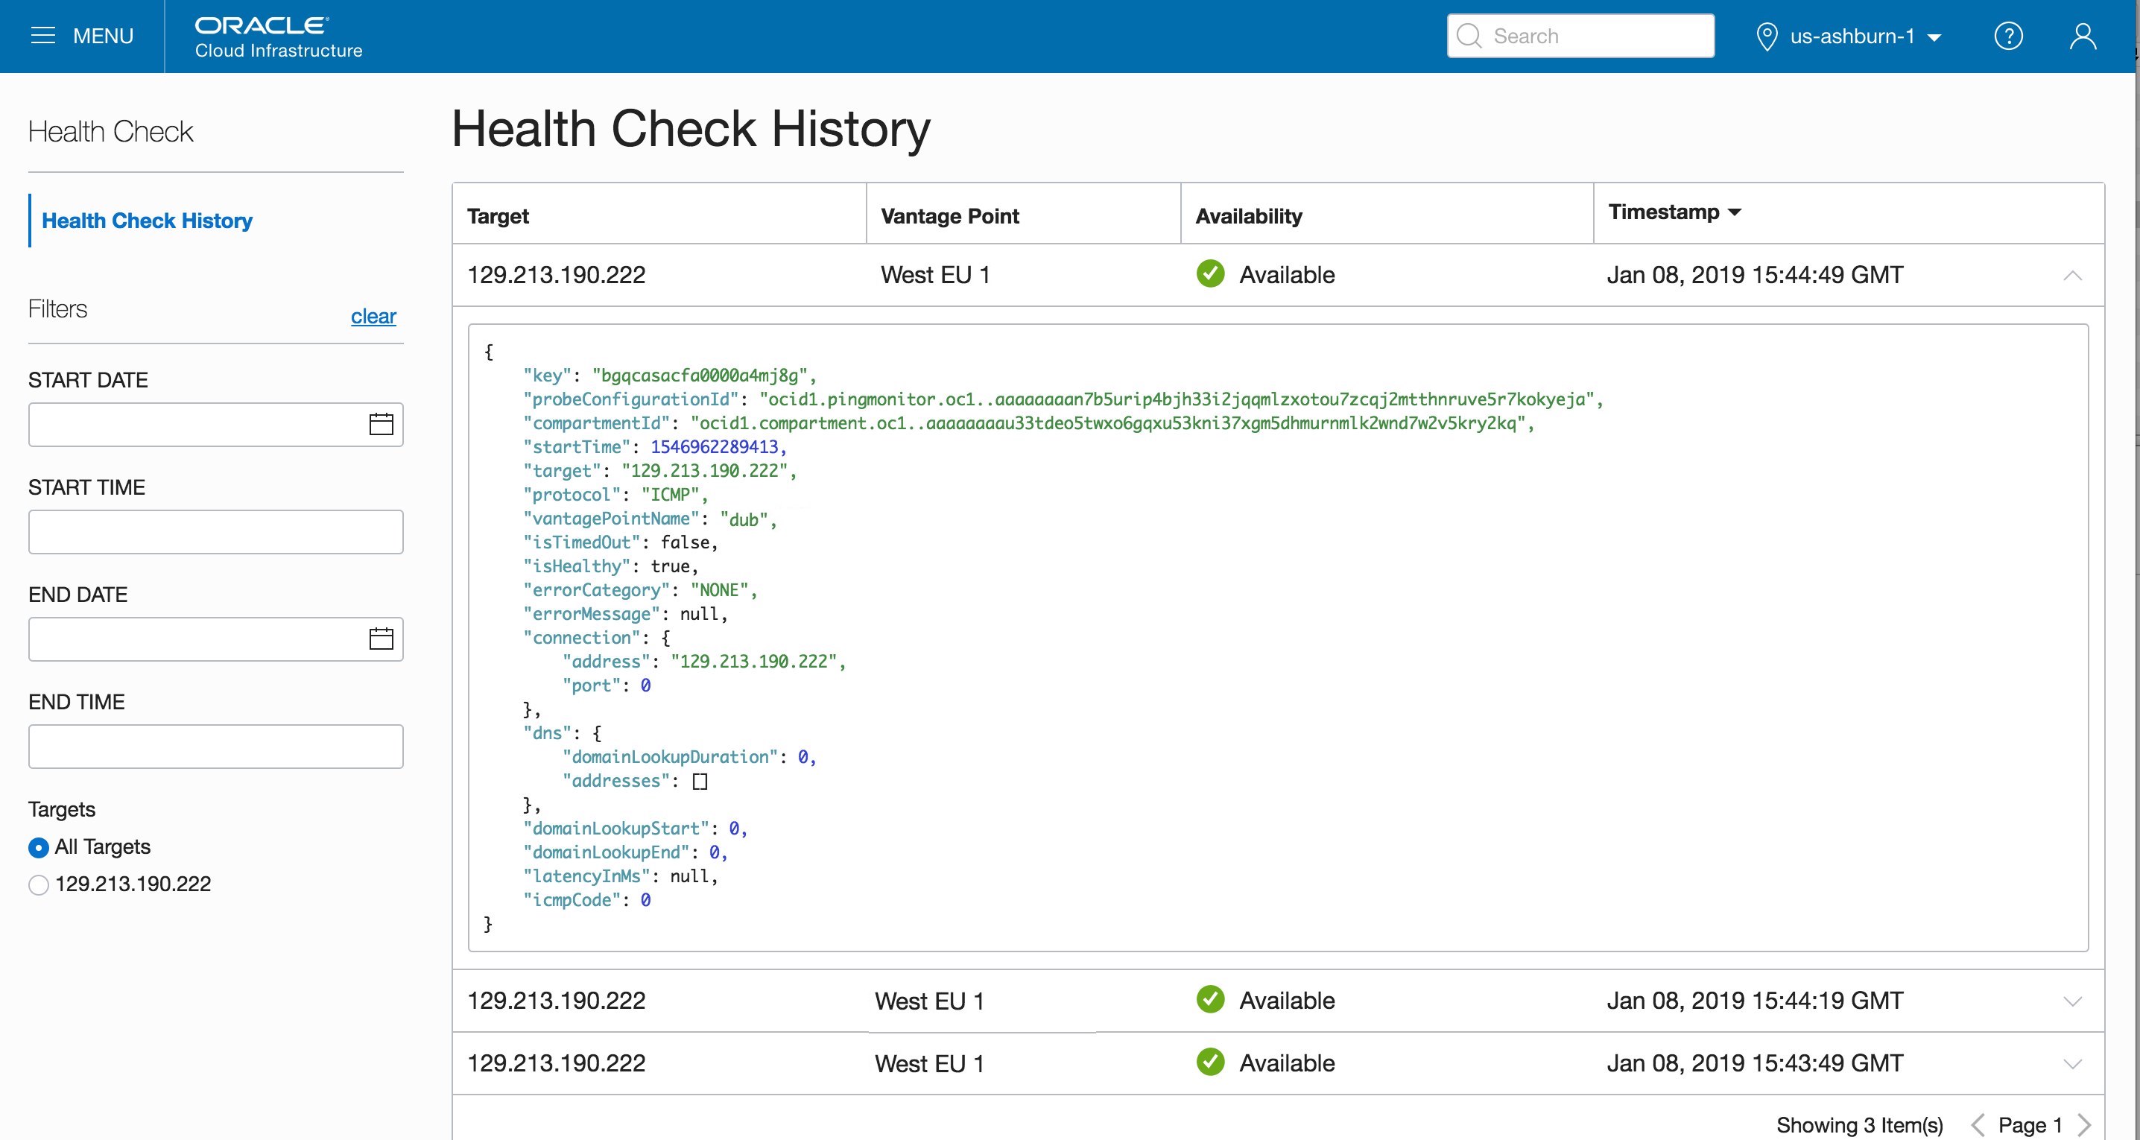The width and height of the screenshot is (2140, 1140).
Task: Click the Oracle Cloud Infrastructure logo
Action: coord(278,37)
